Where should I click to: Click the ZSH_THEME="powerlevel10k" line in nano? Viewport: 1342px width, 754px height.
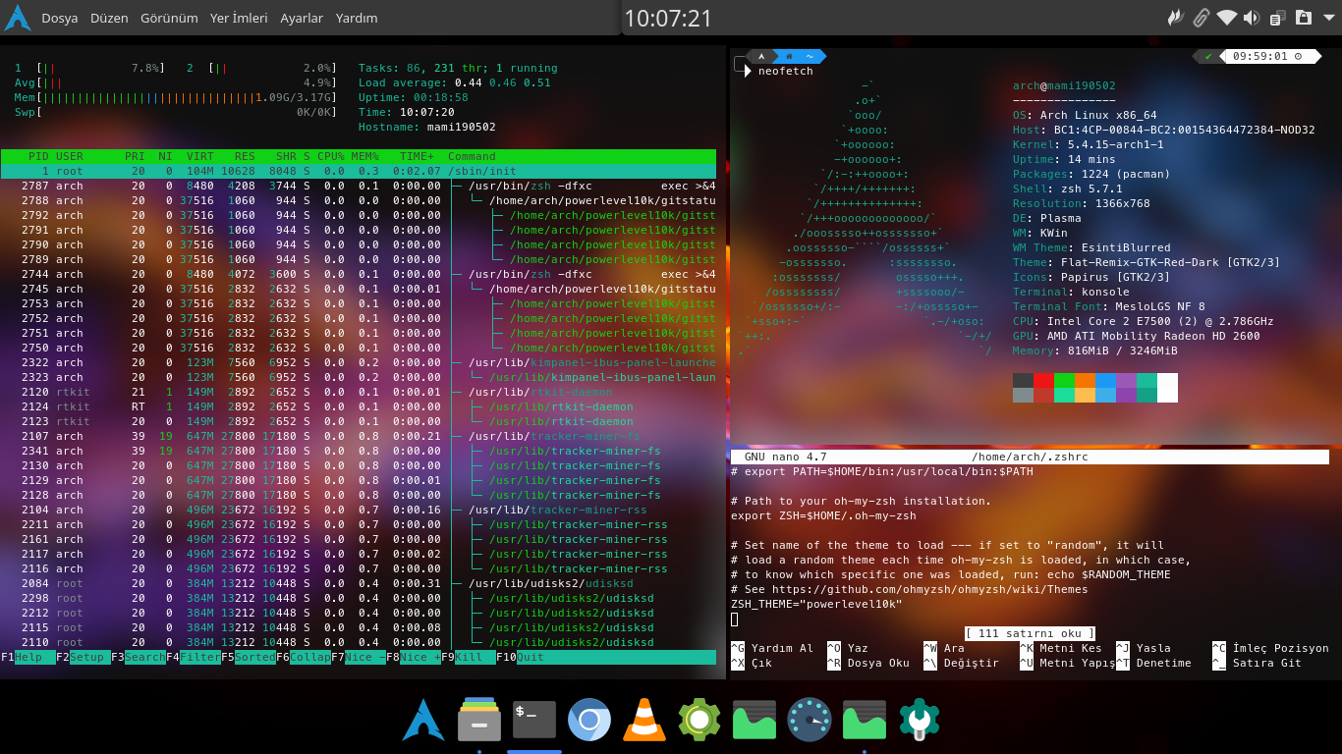tap(816, 604)
